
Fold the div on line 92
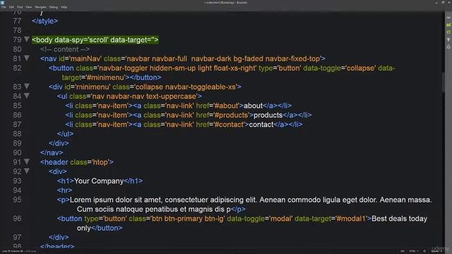pos(27,171)
